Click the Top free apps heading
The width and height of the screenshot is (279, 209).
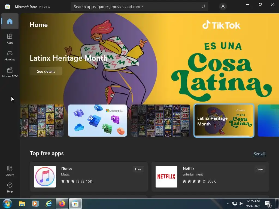click(x=47, y=153)
